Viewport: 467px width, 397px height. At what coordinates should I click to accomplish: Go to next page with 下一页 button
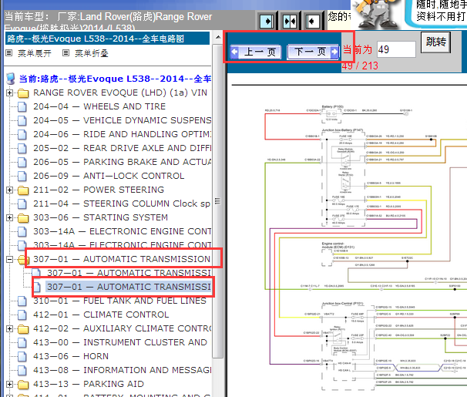(313, 52)
